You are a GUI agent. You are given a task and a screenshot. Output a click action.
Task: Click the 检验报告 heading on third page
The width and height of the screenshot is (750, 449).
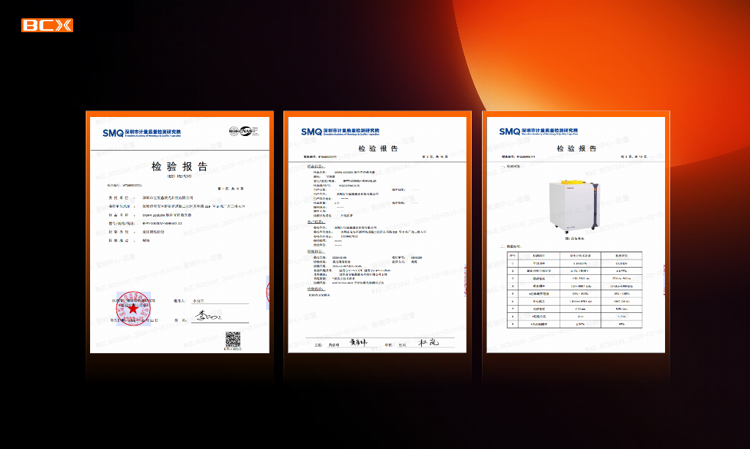pos(577,148)
